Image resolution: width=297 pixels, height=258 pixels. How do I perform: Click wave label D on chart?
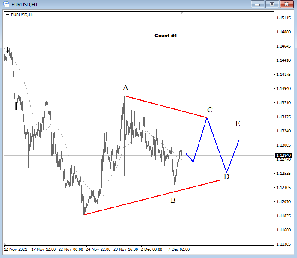[226, 177]
